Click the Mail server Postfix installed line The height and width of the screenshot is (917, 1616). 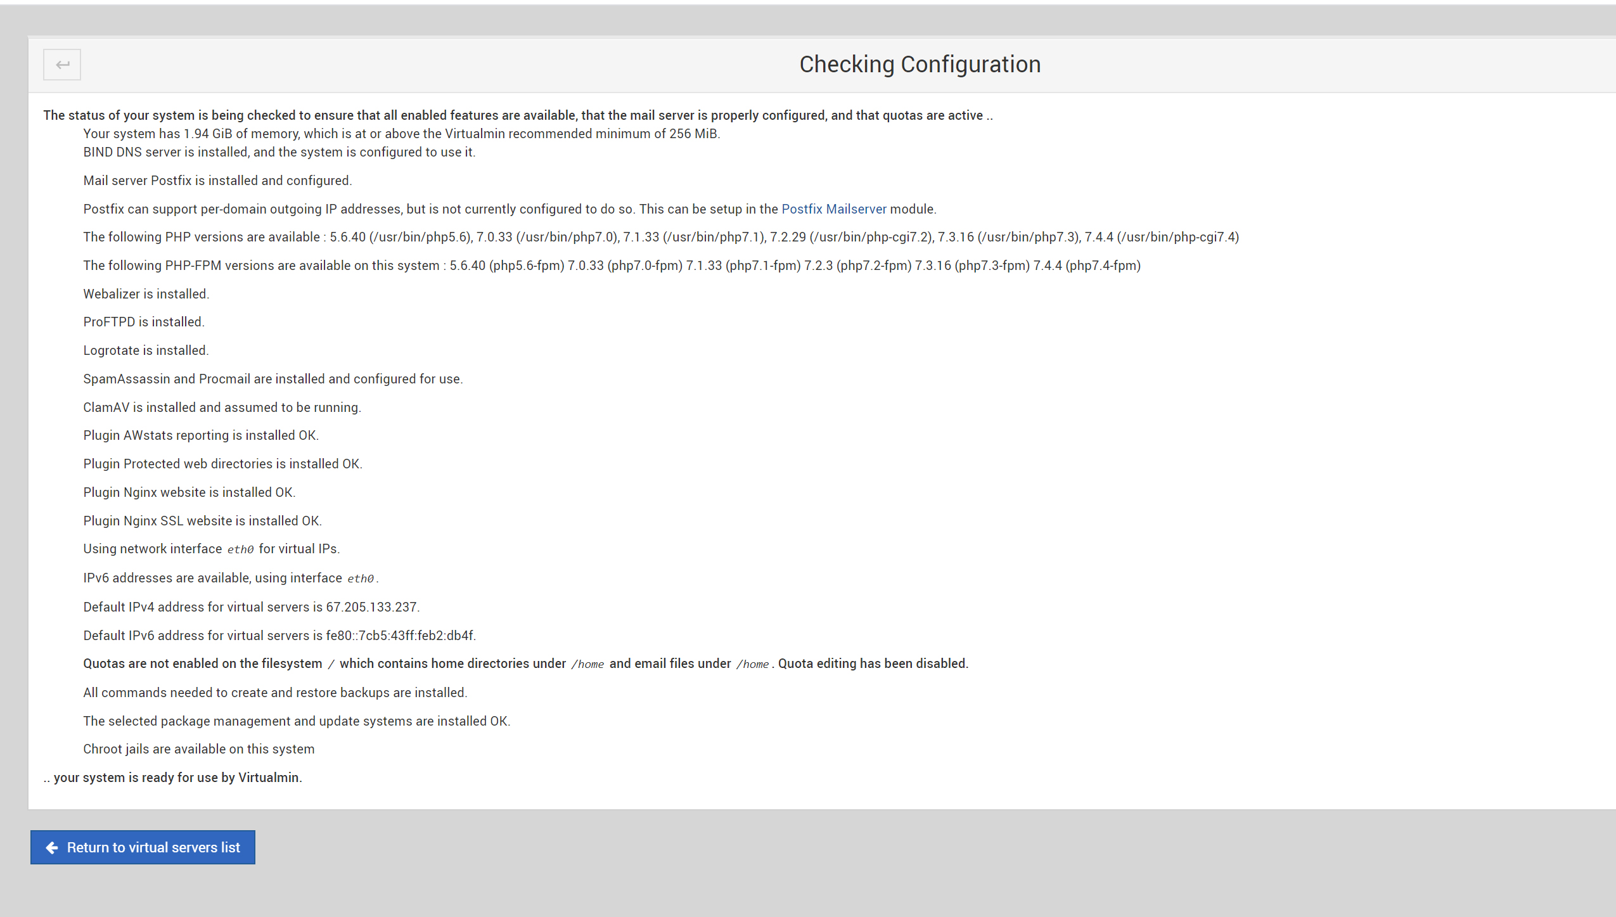coord(217,181)
